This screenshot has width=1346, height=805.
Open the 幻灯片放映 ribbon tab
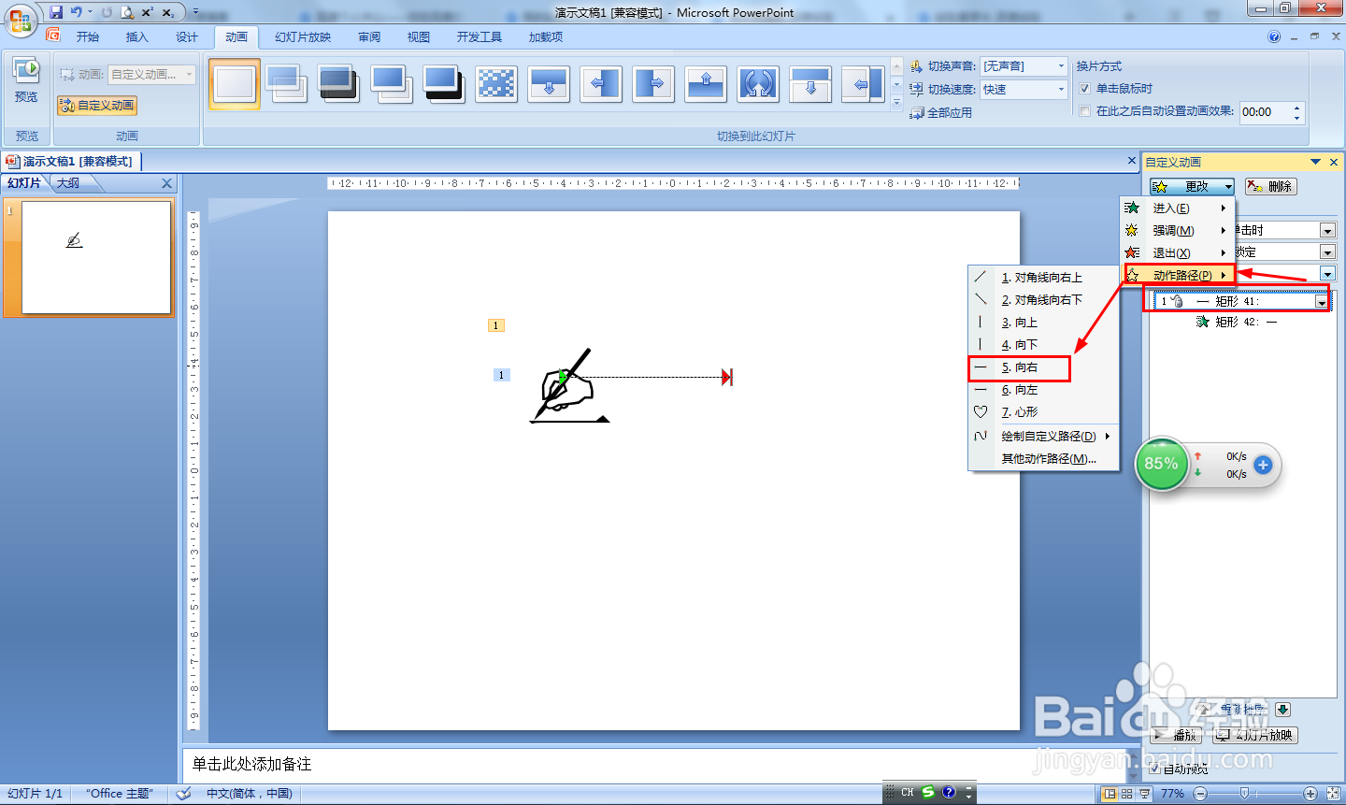point(303,37)
